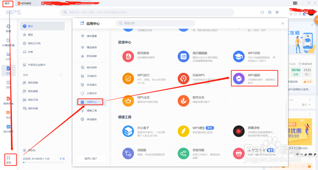Screen dimensions: 318x170
Task: Click 数据说明 link in right panel
Action: coord(305,64)
